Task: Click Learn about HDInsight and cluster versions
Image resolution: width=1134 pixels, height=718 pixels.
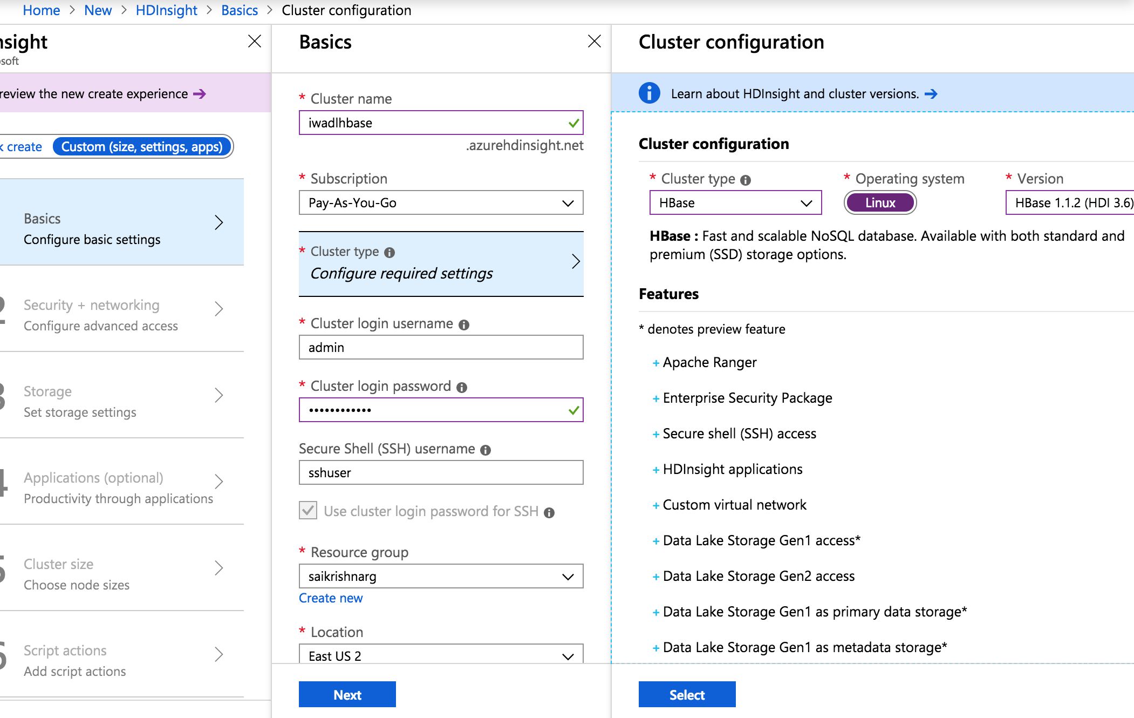Action: (x=795, y=94)
